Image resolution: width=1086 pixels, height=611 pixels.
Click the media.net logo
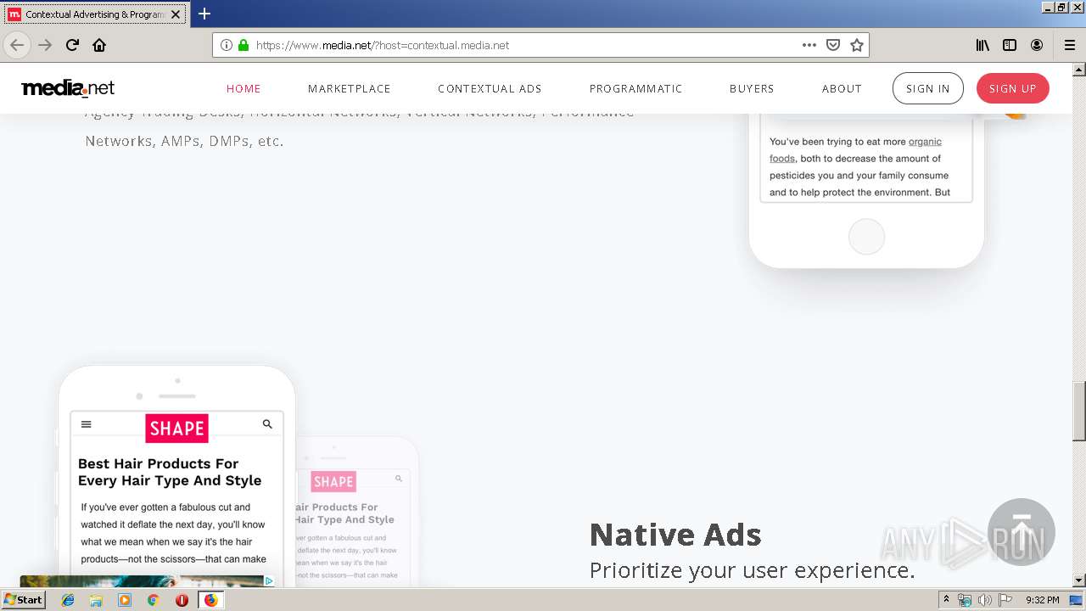click(x=68, y=88)
